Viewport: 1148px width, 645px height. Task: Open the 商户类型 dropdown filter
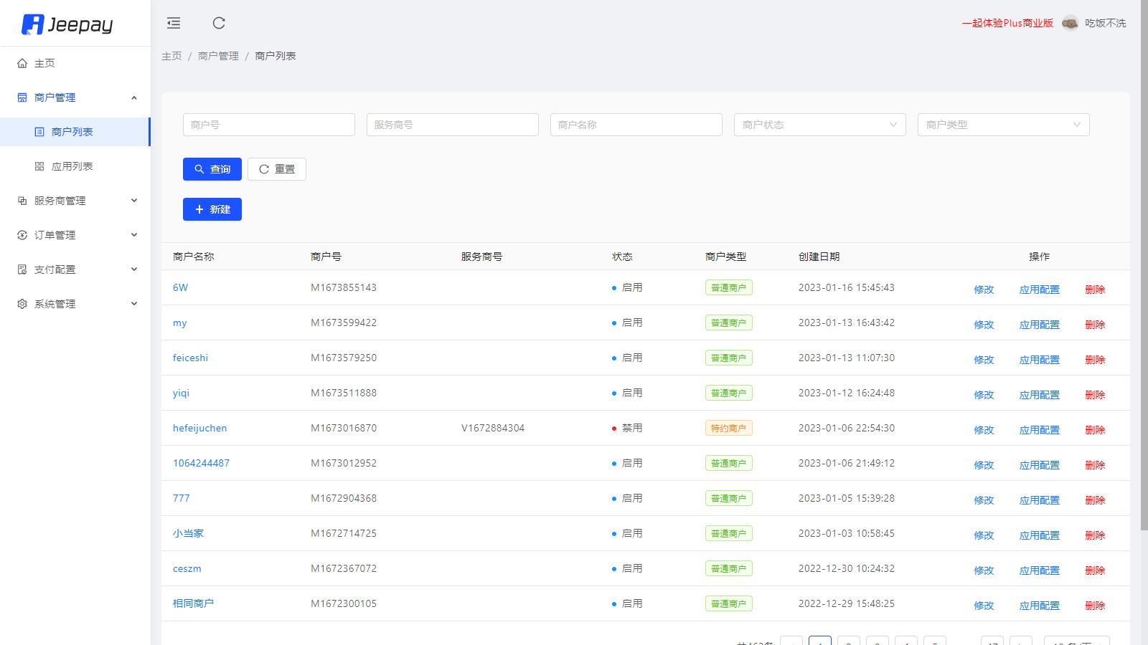coord(1003,125)
